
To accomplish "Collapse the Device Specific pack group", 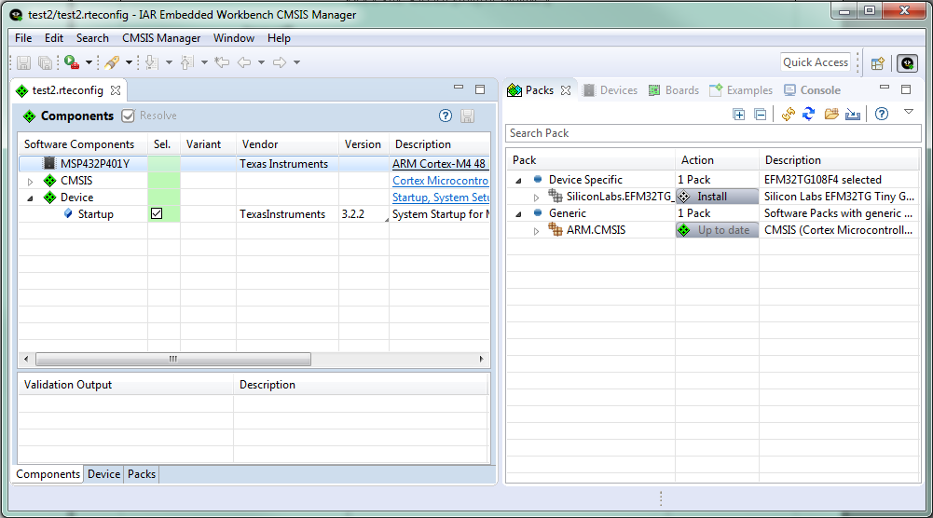I will [518, 180].
